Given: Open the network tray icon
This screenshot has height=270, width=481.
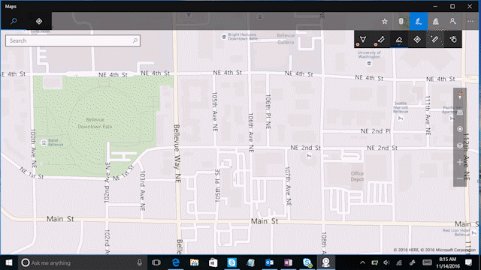Looking at the screenshot, I should [x=399, y=262].
